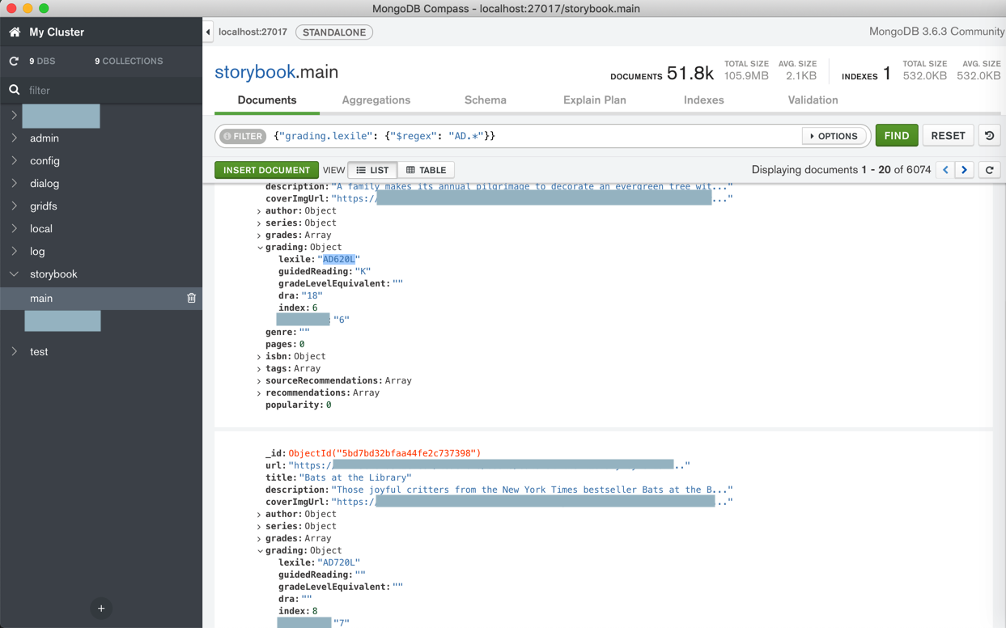The height and width of the screenshot is (628, 1006).
Task: Expand the test database
Action: [x=14, y=352]
